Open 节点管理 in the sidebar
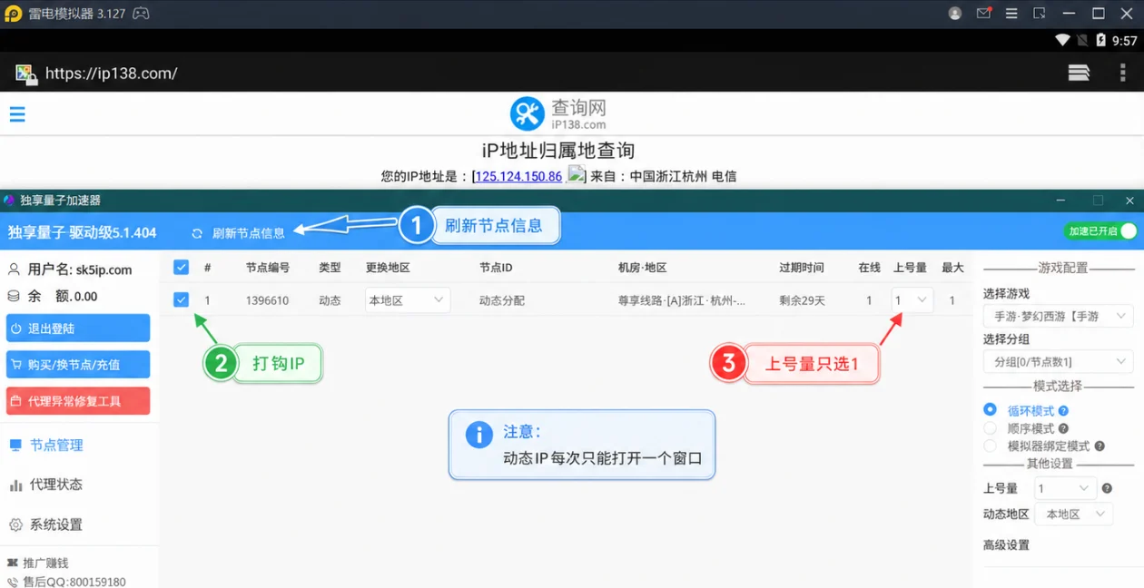This screenshot has height=588, width=1144. pos(56,445)
